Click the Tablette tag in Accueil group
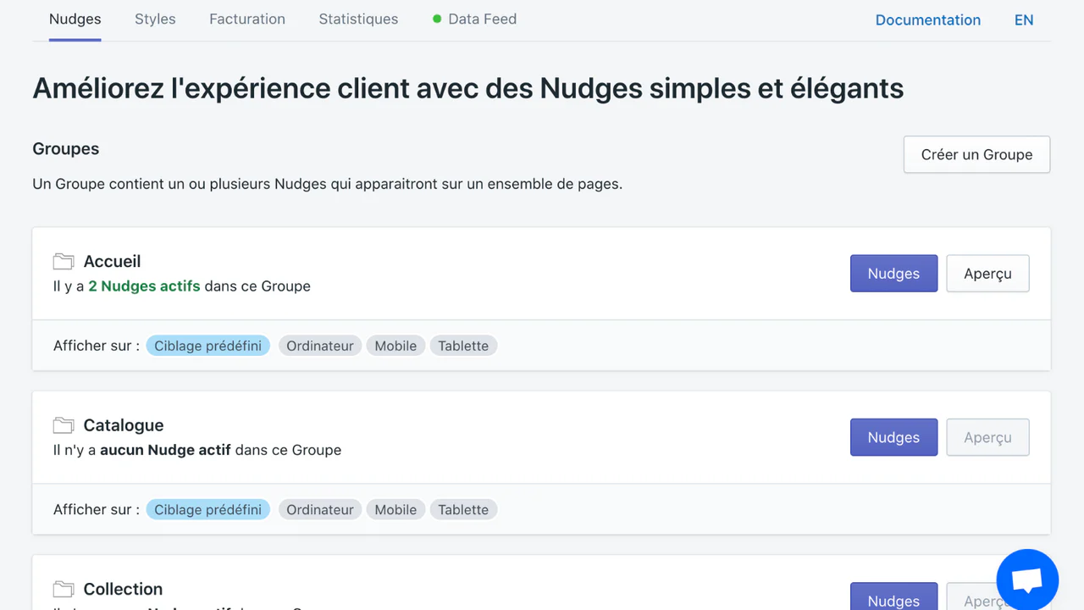 pyautogui.click(x=463, y=346)
